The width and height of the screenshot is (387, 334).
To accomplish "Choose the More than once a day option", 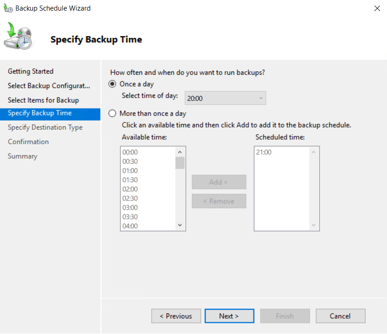I will [x=112, y=114].
